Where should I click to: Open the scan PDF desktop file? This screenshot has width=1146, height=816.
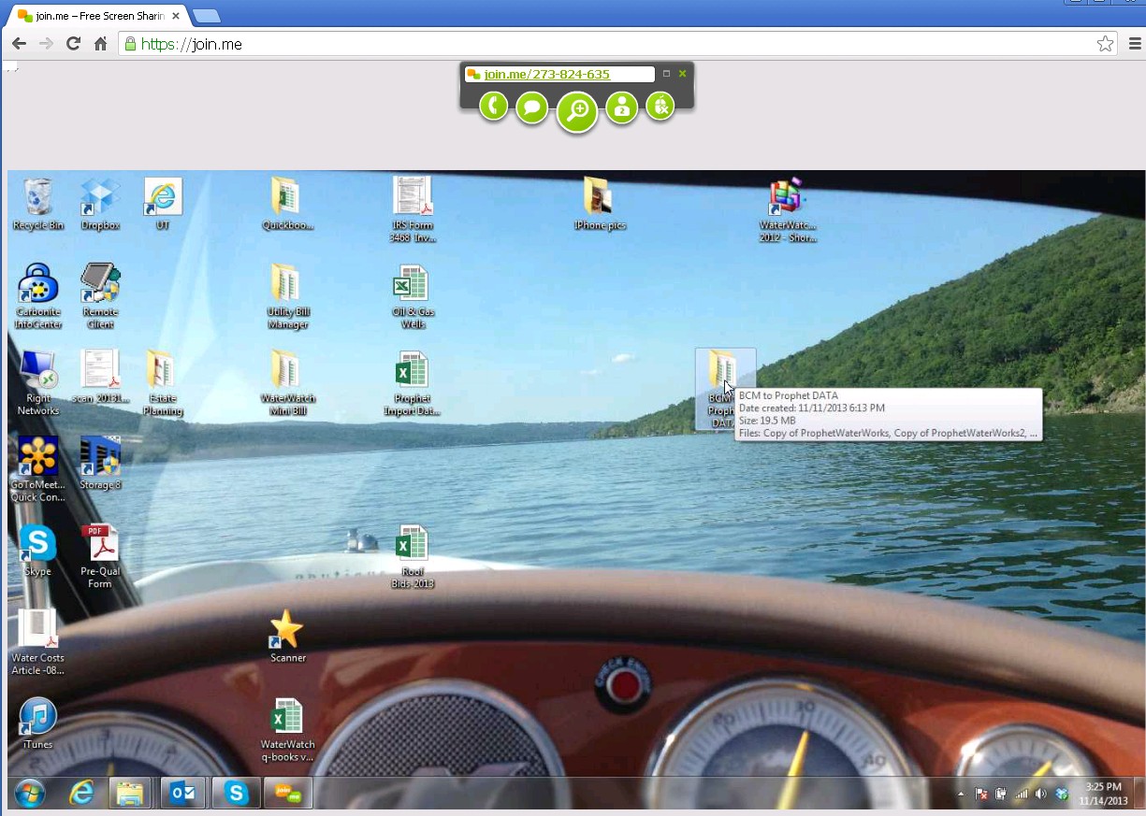[100, 377]
